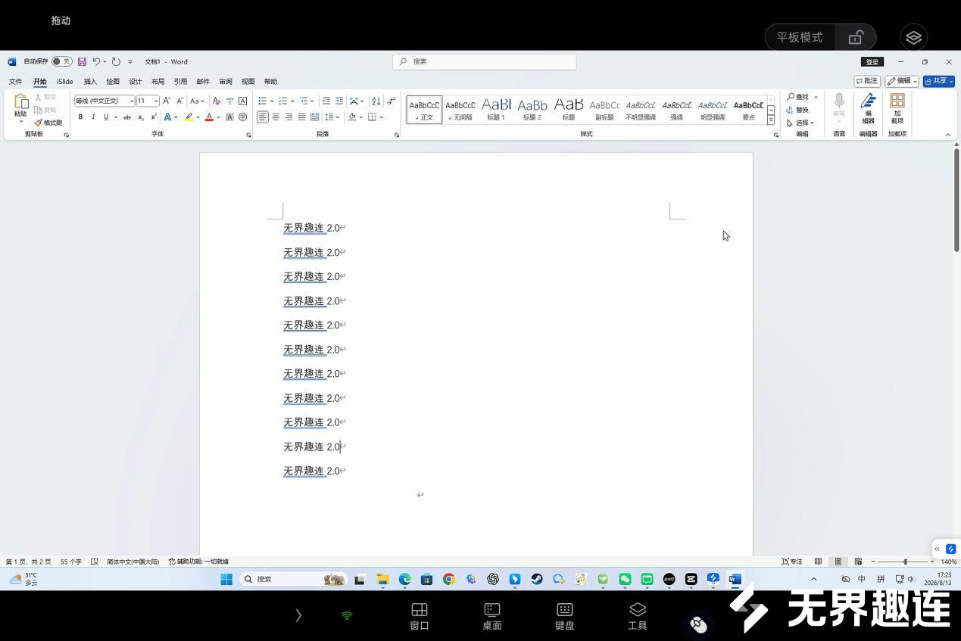Switch to the Design (设计) tab
Image resolution: width=961 pixels, height=641 pixels.
136,82
